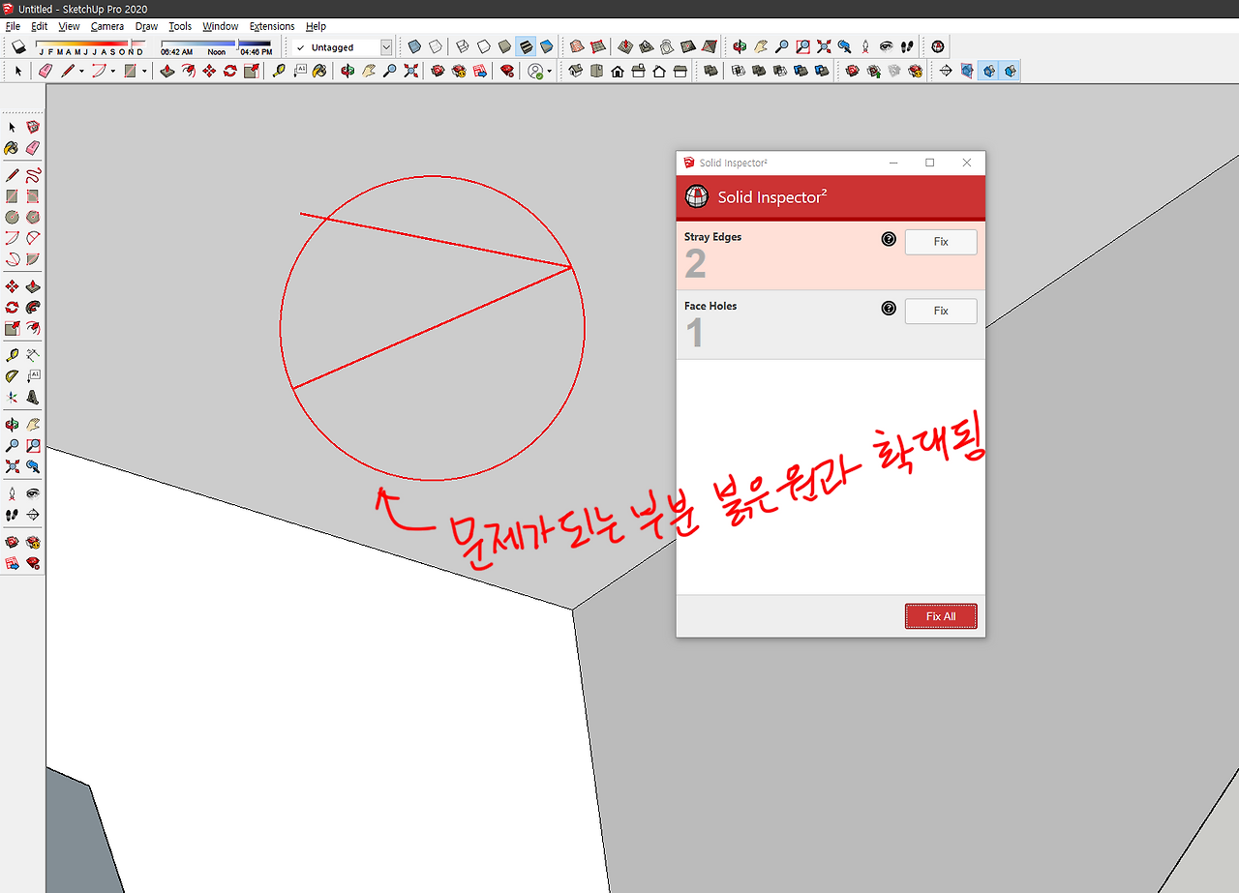Select the Eraser tool
Screen dimensions: 1239x893
coord(34,146)
